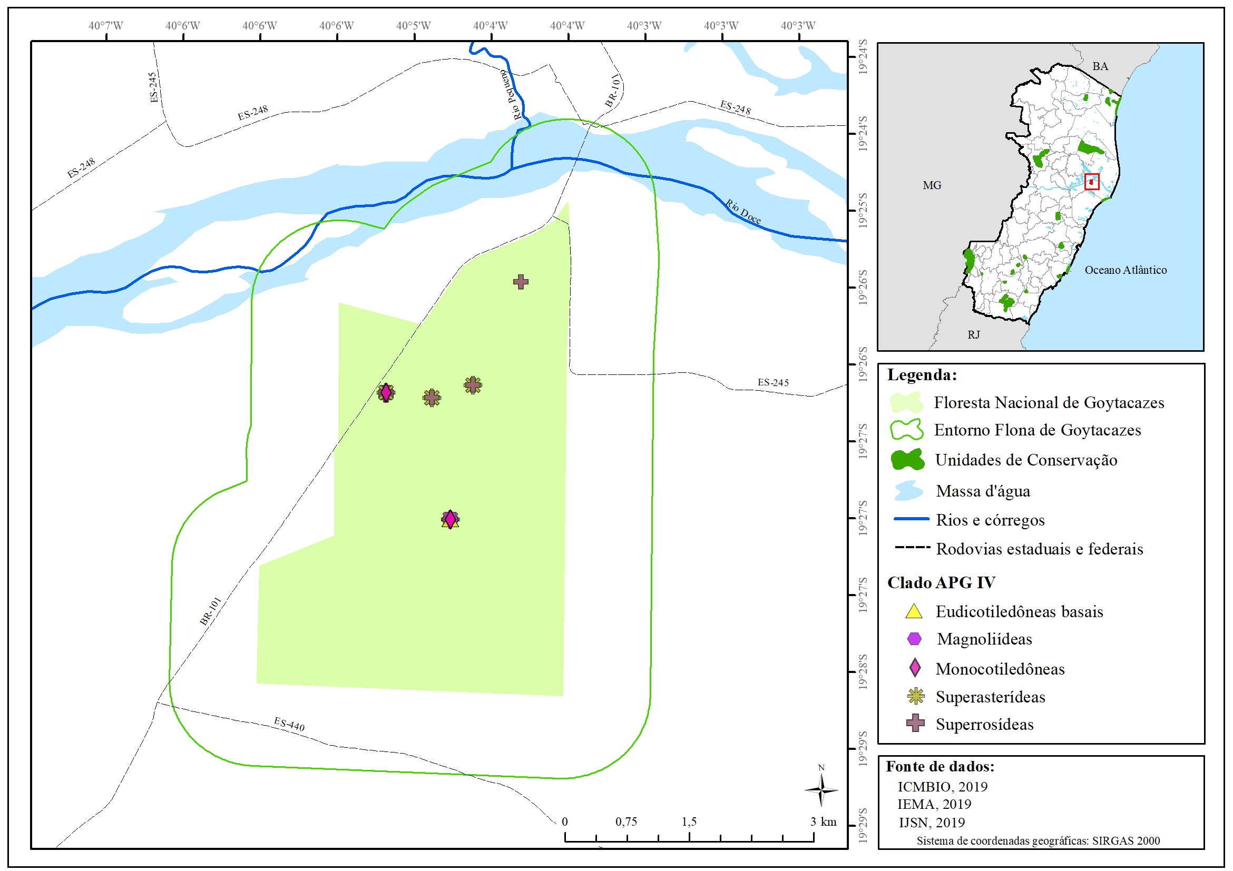
Task: Click the olive asterisk Superasterídeas legend icon
Action: (x=915, y=696)
